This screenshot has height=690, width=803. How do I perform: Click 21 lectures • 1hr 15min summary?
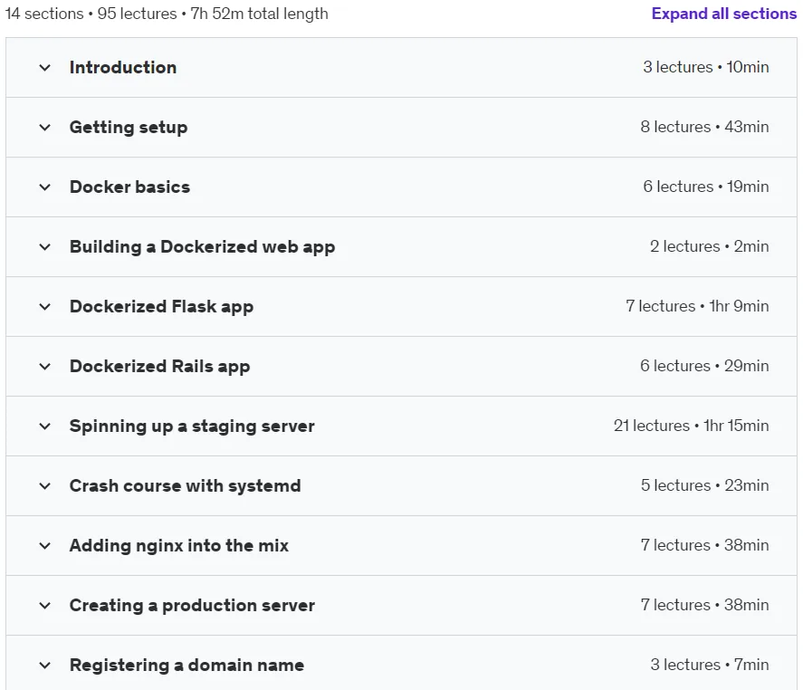(691, 426)
